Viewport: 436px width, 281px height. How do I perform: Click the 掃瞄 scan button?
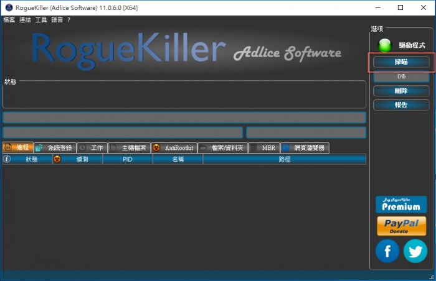tap(401, 62)
